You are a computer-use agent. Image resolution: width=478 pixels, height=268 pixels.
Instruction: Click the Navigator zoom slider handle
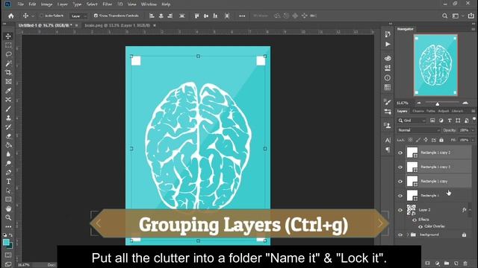438,104
